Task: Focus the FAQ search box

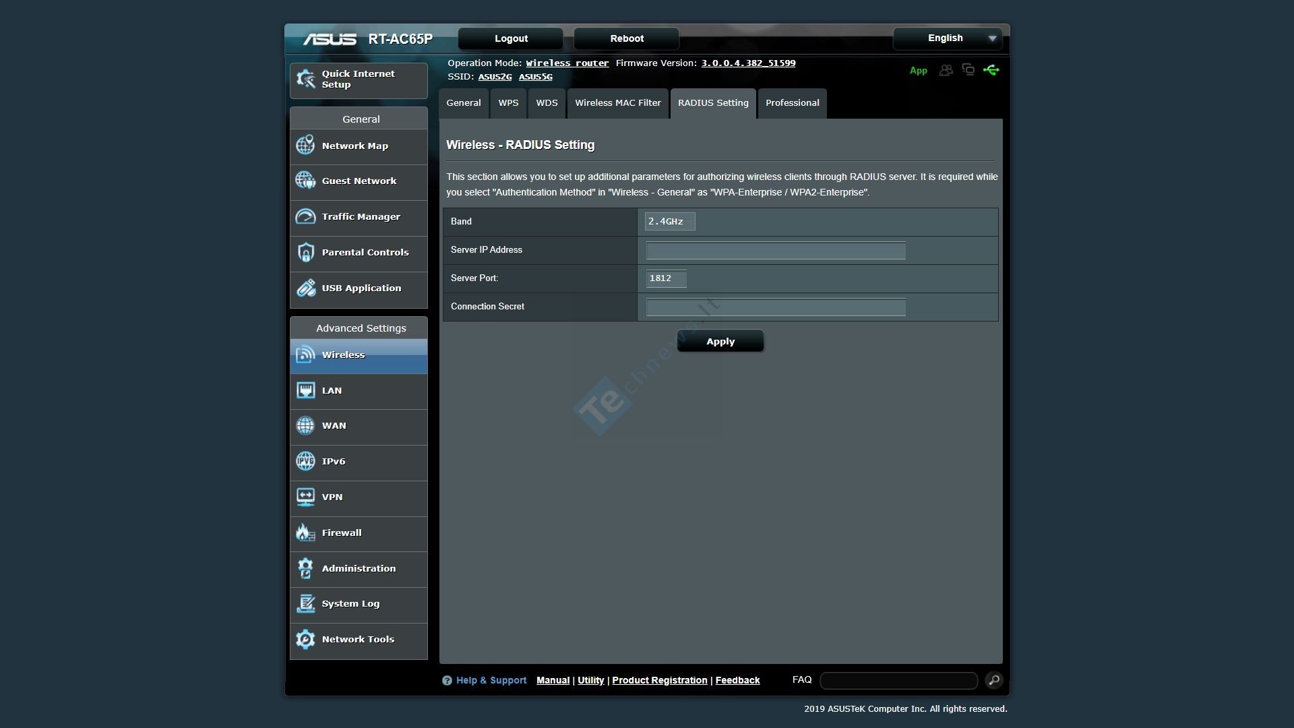Action: tap(898, 681)
